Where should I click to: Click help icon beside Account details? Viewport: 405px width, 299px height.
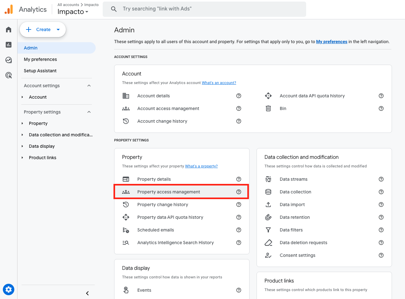(239, 96)
